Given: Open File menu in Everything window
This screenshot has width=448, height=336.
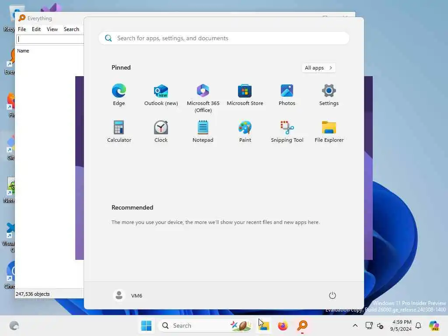Looking at the screenshot, I should point(22,29).
